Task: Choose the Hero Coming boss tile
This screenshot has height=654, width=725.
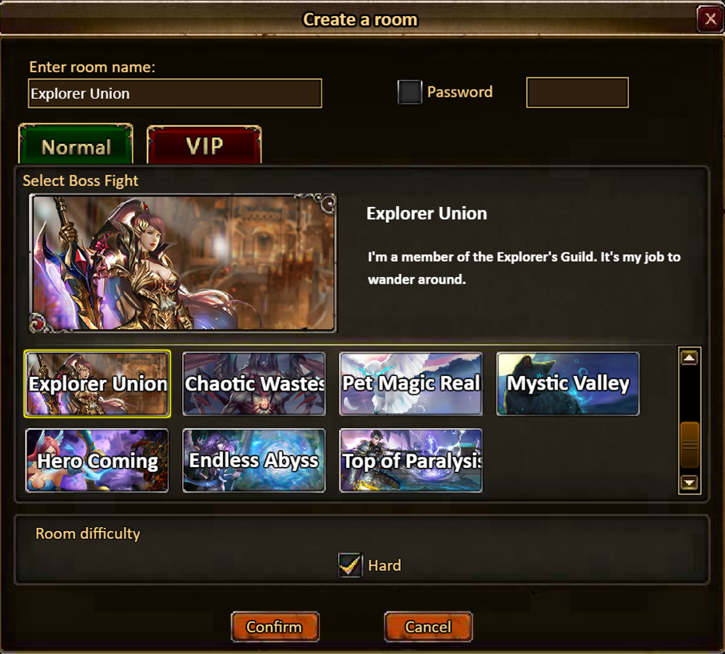Action: [x=97, y=461]
